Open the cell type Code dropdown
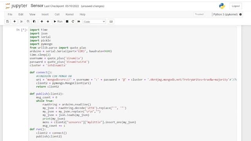This screenshot has height=141, width=251. [x=94, y=22]
